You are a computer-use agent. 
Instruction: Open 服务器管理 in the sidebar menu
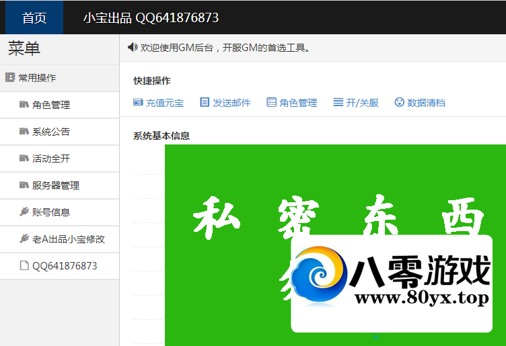click(60, 185)
